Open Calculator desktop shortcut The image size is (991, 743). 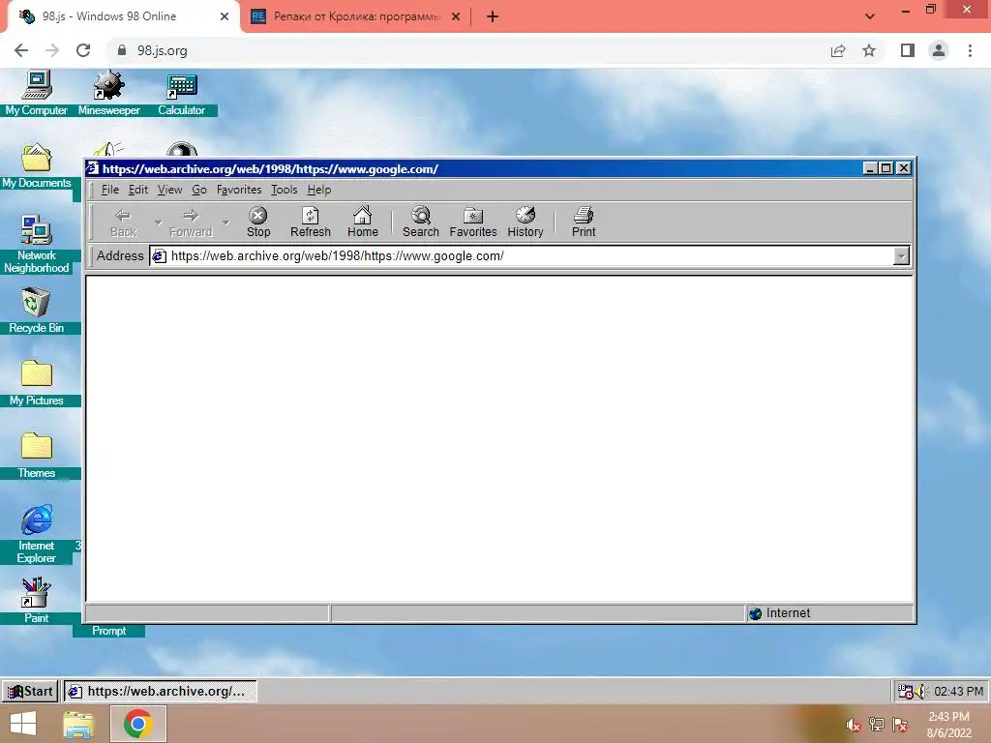tap(181, 93)
